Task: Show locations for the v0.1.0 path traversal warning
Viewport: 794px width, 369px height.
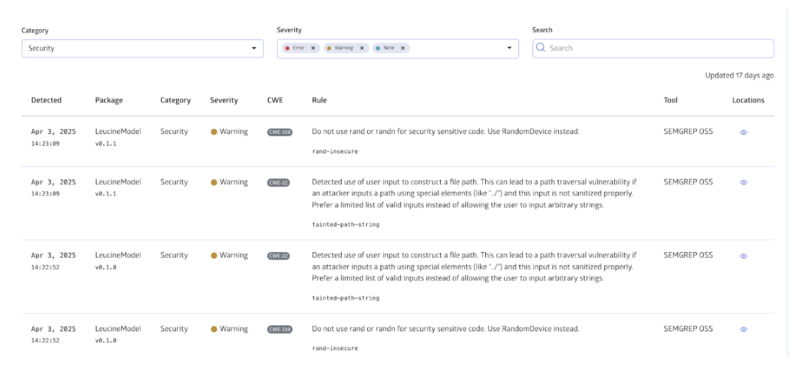Action: [x=743, y=255]
